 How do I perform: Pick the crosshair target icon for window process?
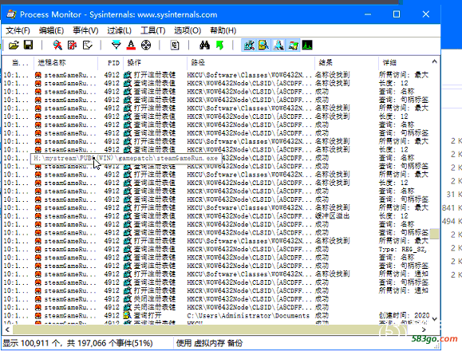pyautogui.click(x=146, y=45)
